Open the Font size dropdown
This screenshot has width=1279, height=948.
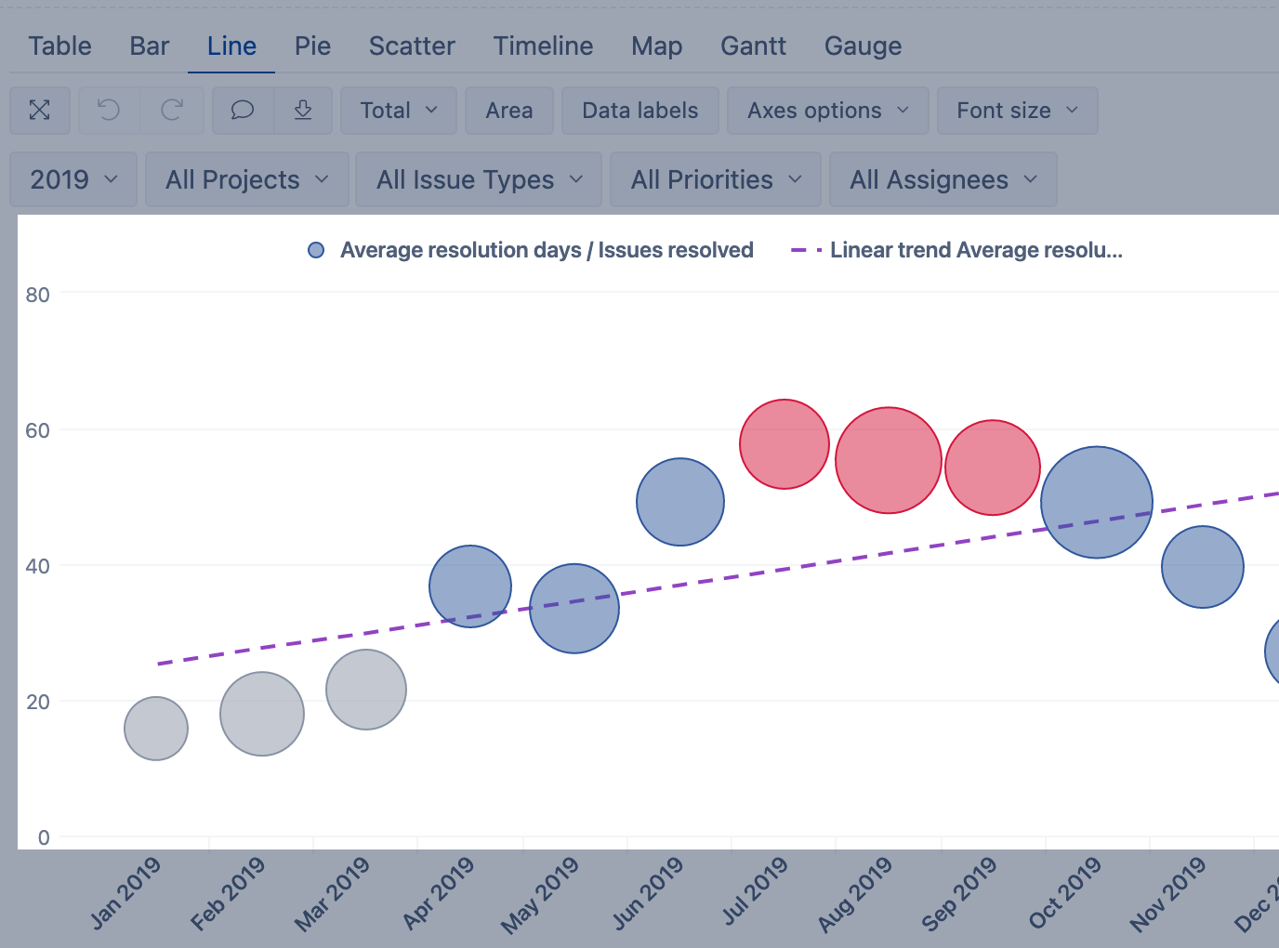tap(1017, 111)
